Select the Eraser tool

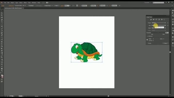[x=2, y=35]
